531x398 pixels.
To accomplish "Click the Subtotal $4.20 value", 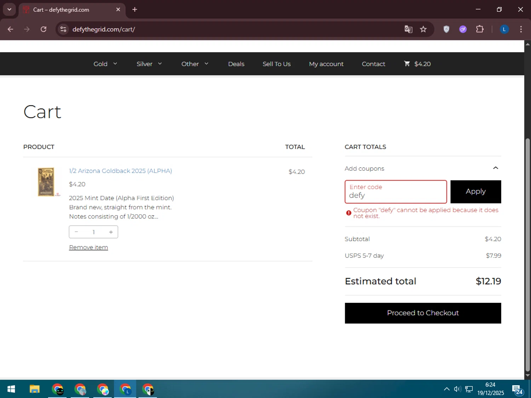I will 493,239.
